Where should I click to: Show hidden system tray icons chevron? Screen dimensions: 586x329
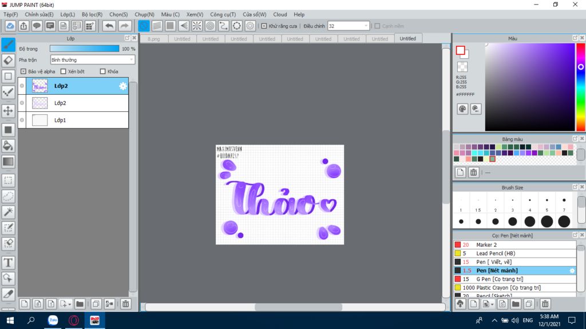tap(494, 320)
